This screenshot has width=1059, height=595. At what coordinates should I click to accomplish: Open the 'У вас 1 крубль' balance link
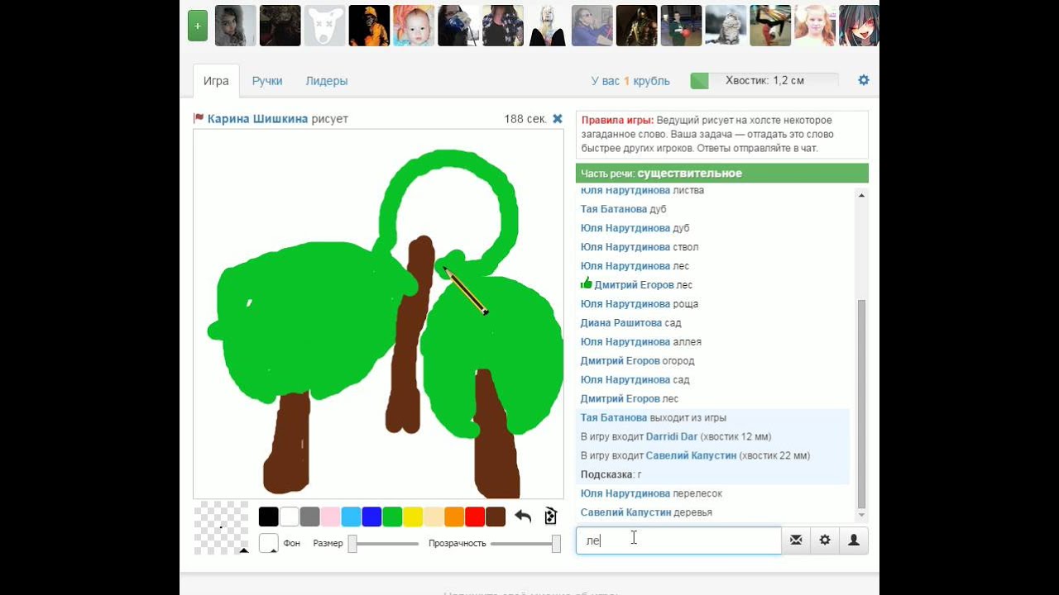point(630,81)
